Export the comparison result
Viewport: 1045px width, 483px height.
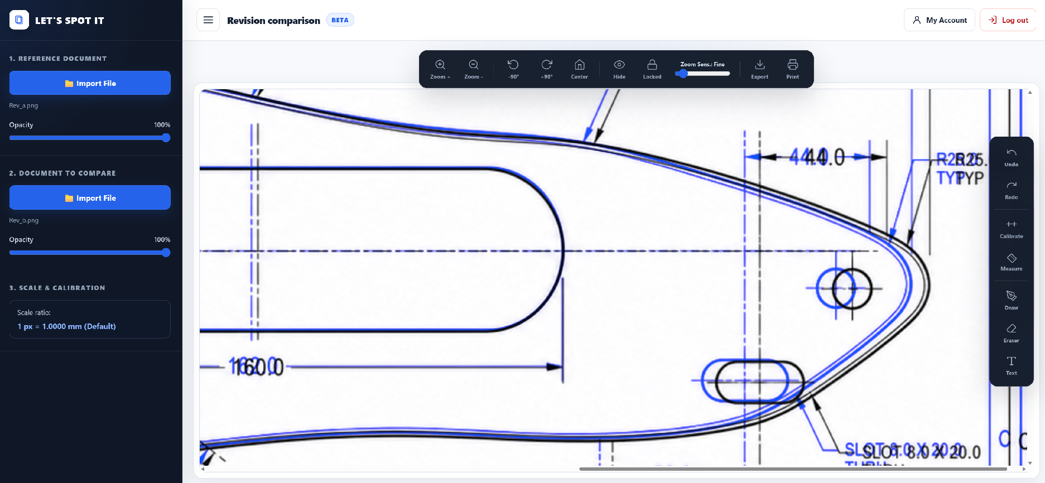coord(759,69)
